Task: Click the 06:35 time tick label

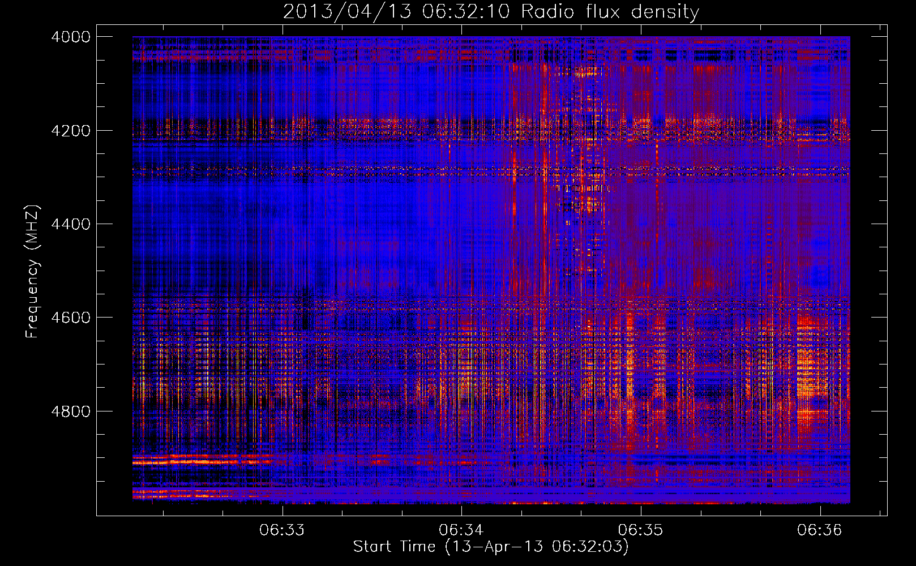Action: click(x=640, y=530)
